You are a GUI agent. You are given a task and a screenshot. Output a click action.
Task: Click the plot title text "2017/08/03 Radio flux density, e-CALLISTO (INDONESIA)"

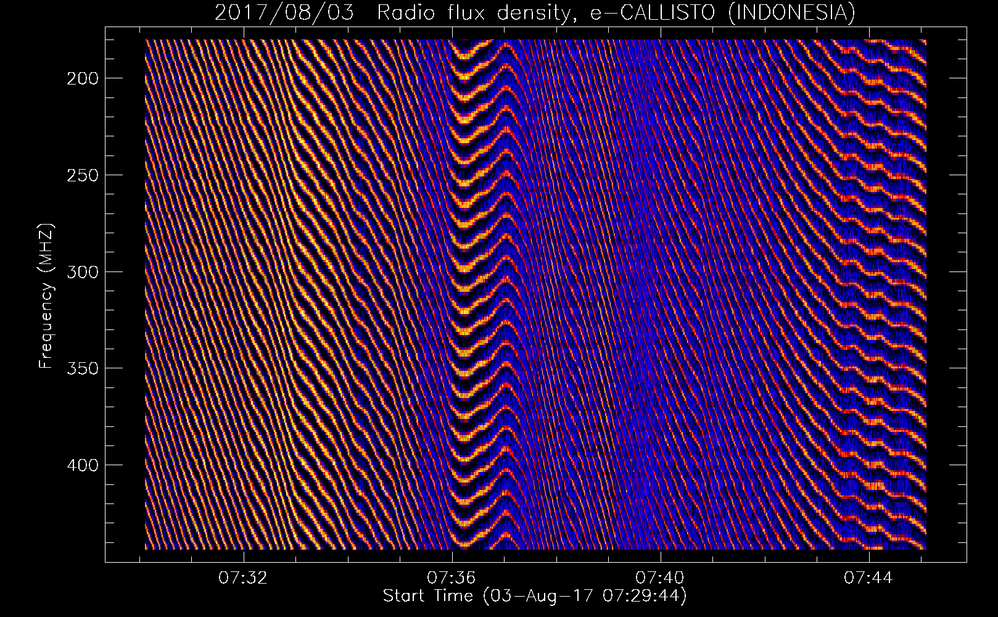point(535,12)
